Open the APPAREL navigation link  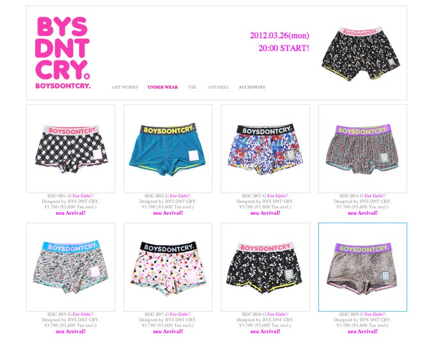219,87
